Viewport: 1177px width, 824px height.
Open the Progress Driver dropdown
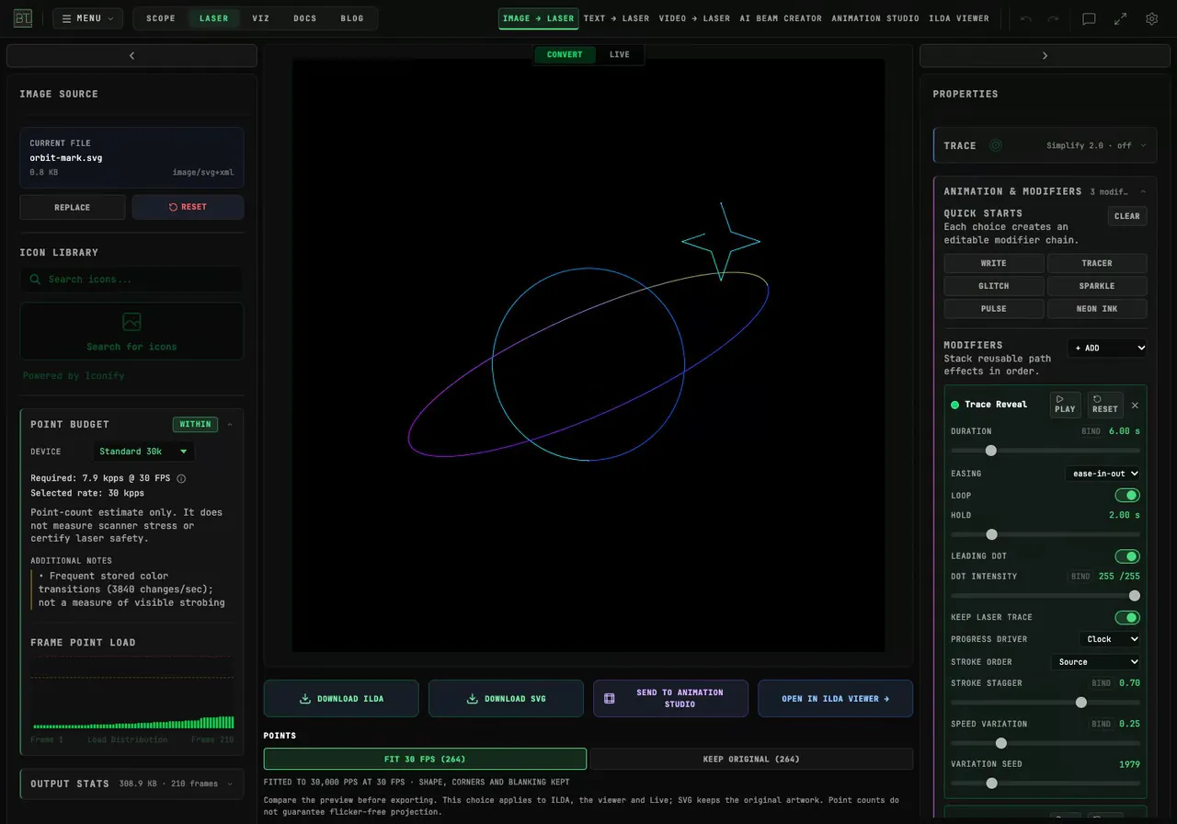point(1110,639)
